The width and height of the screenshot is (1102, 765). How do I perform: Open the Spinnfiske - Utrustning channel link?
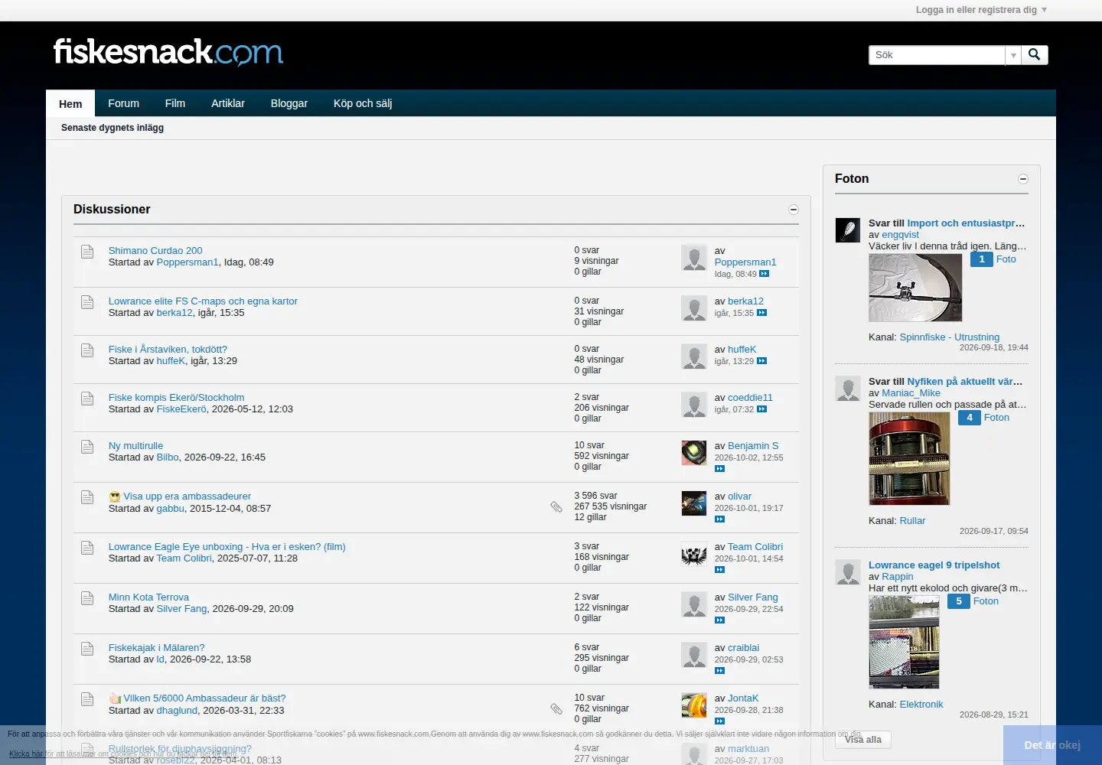coord(949,337)
